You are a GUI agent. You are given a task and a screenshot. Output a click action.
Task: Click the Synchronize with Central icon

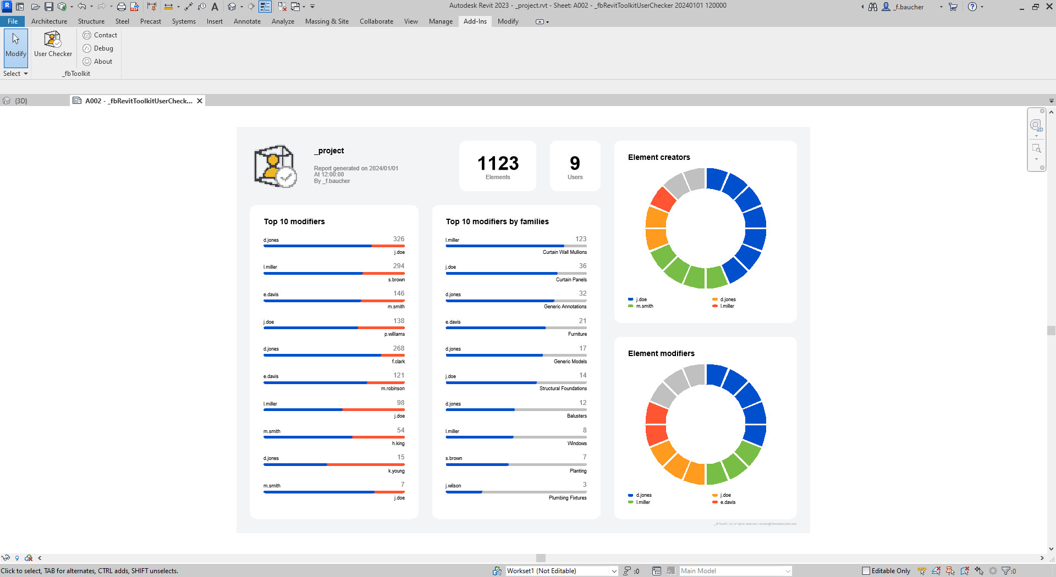tap(62, 7)
